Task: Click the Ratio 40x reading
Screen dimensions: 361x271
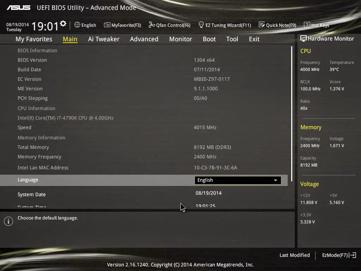Action: coord(304,108)
